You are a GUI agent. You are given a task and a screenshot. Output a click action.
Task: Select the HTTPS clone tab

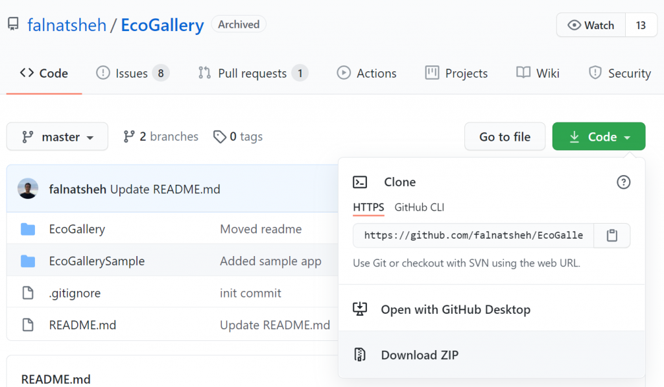(x=368, y=207)
